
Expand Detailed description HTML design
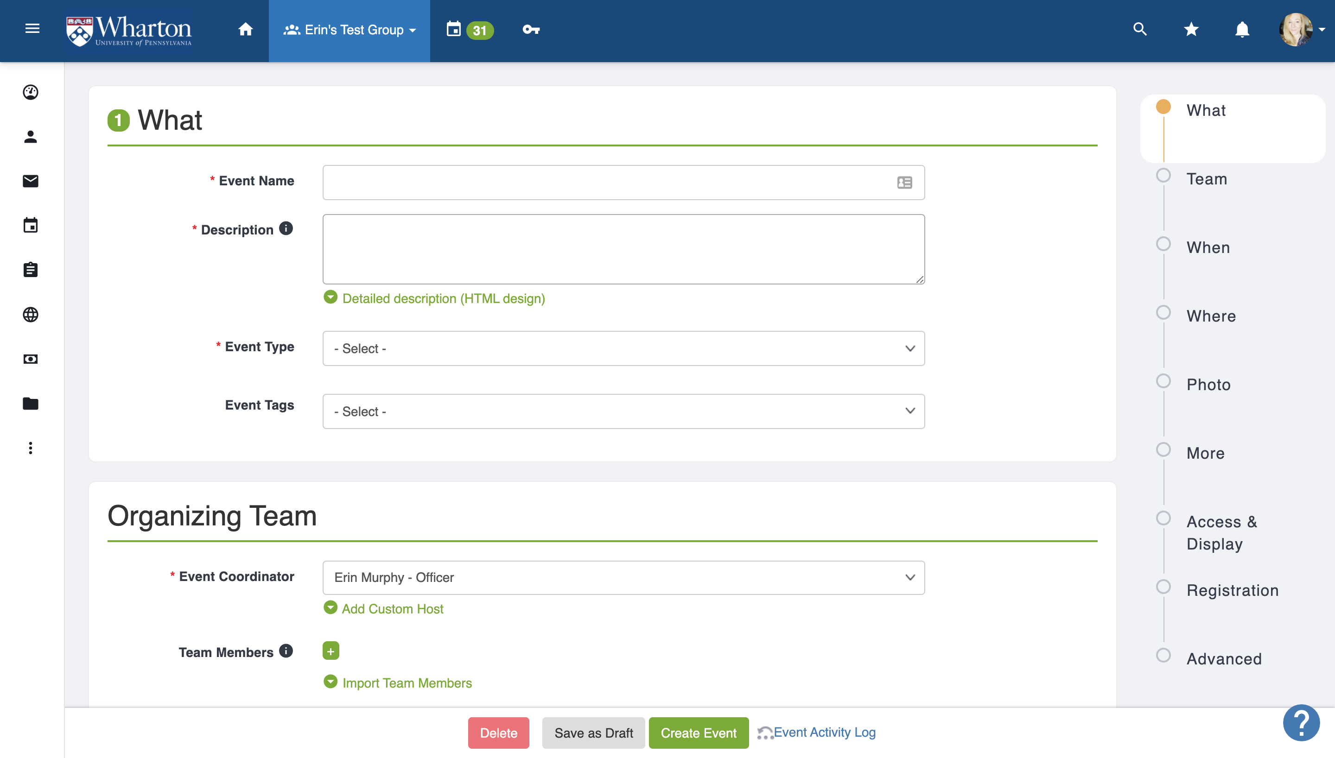tap(443, 298)
